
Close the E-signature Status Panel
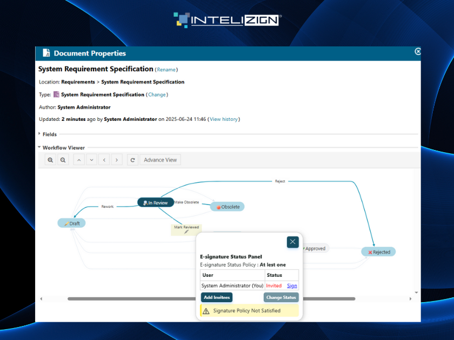point(292,242)
